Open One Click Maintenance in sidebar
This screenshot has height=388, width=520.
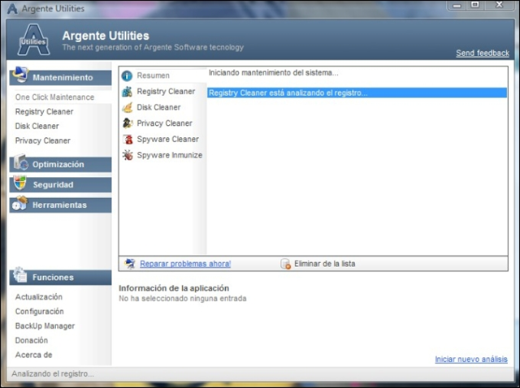click(54, 97)
